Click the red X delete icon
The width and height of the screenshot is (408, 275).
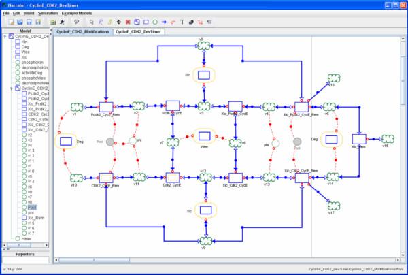pyautogui.click(x=129, y=22)
